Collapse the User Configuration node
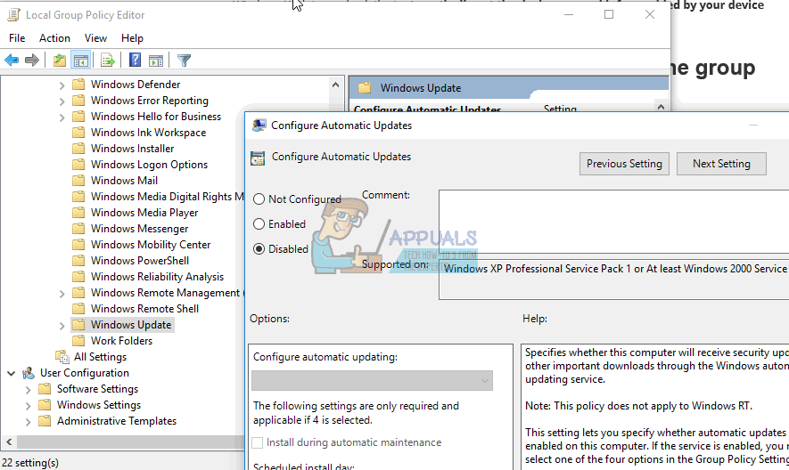789x470 pixels. click(x=11, y=374)
